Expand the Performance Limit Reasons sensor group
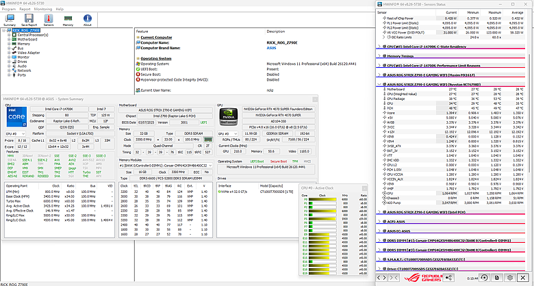 pos(380,65)
